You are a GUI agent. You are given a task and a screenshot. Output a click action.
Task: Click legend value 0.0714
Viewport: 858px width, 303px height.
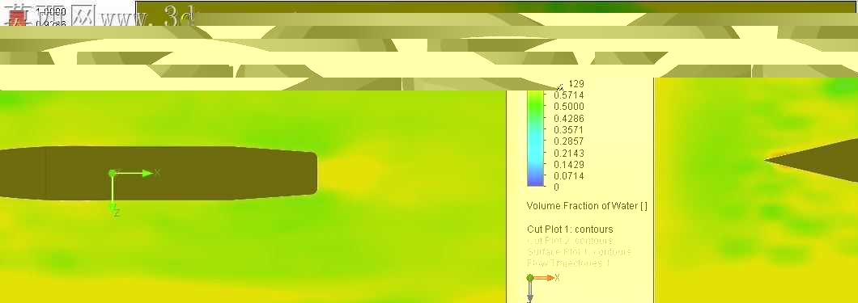(568, 176)
